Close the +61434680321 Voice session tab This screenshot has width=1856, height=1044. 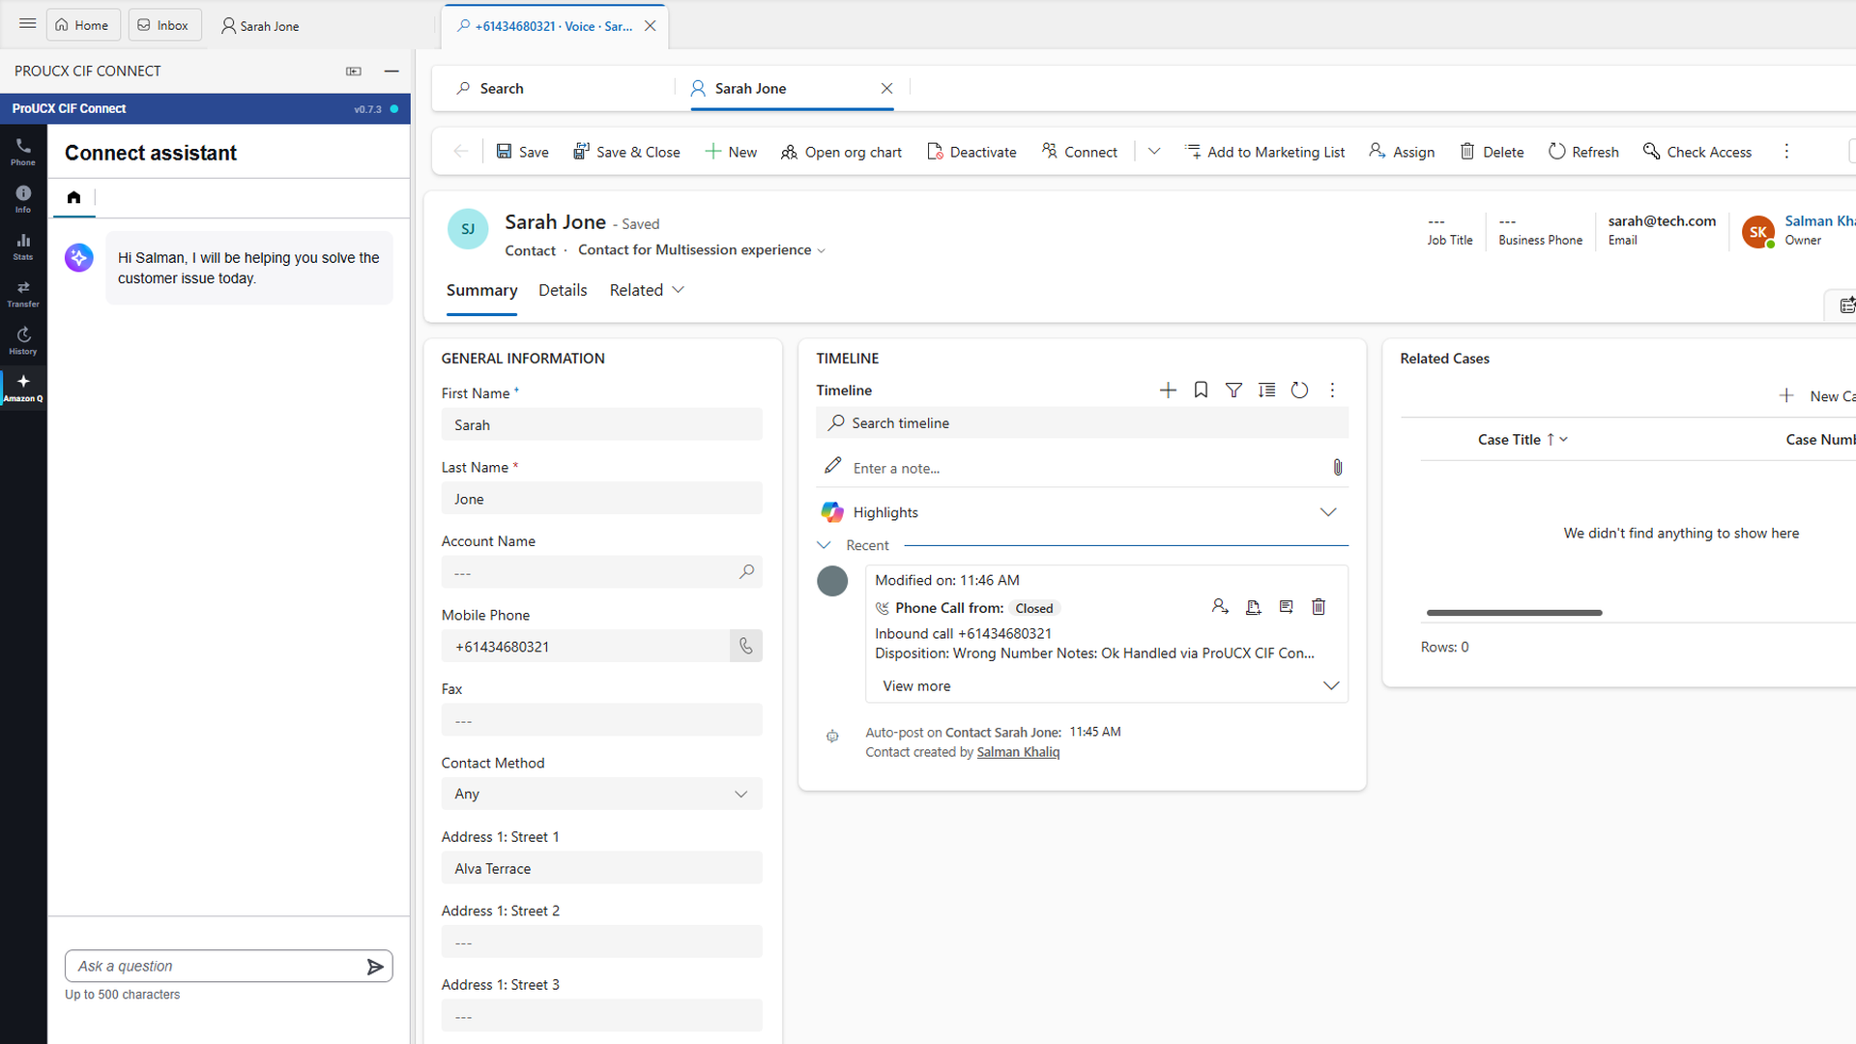coord(651,26)
